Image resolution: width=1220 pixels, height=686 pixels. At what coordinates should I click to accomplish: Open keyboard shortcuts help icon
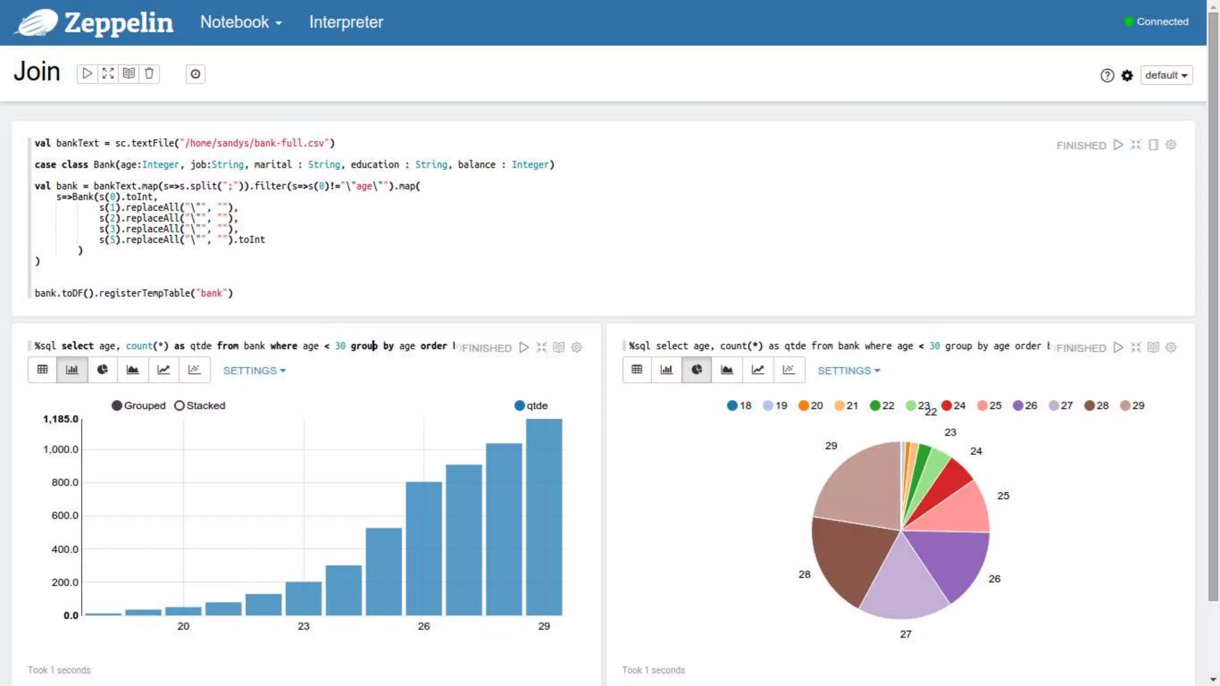1107,76
